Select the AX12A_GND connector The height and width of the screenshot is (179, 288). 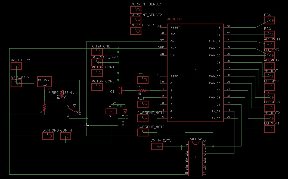(97, 52)
